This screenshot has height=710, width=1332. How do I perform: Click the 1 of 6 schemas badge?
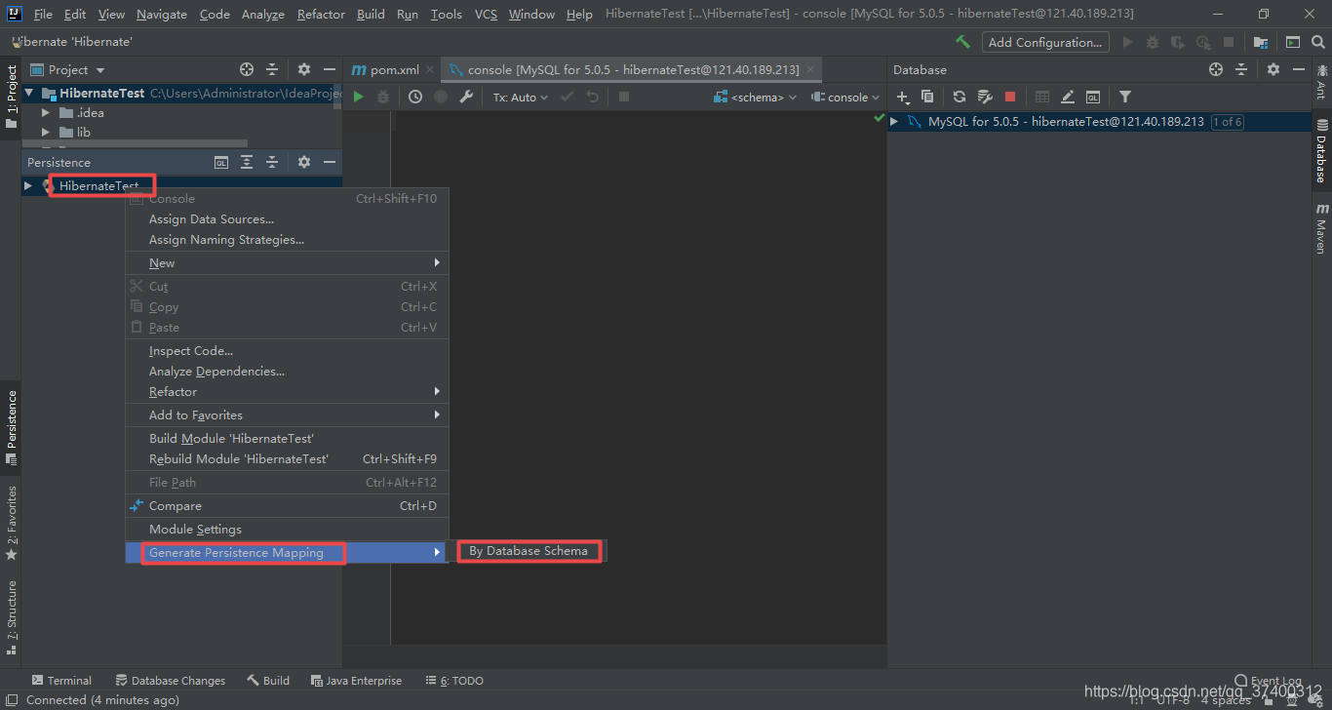tap(1227, 122)
